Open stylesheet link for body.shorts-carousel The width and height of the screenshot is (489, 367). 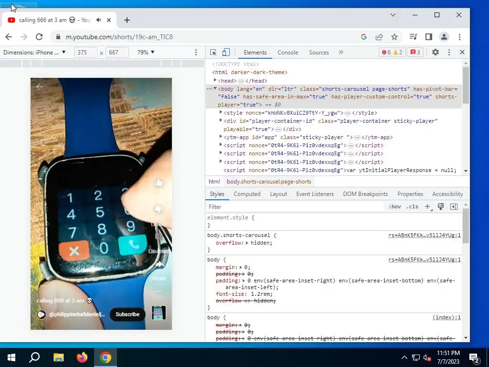coord(425,235)
